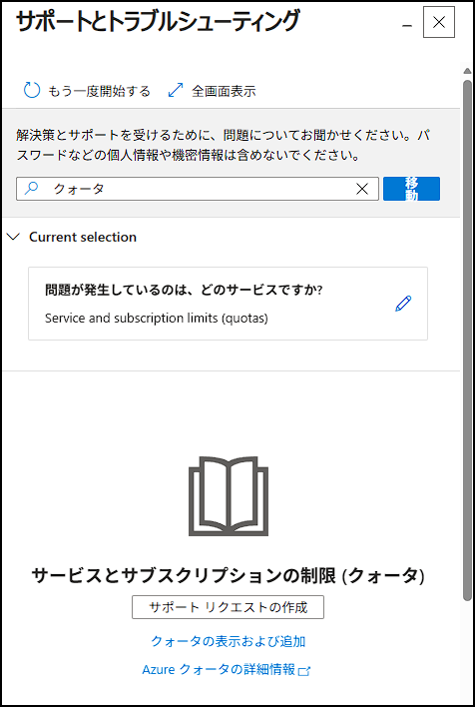Viewport: 475px width, 707px height.
Task: Focus the search field containing クォータ
Action: [198, 189]
